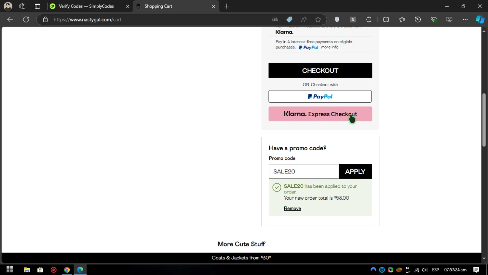This screenshot has width=488, height=275.
Task: Open the read aloud icon
Action: [x=304, y=19]
